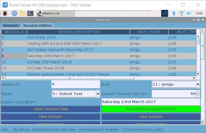Open the Wi-Fi network menu

(x=182, y=13)
